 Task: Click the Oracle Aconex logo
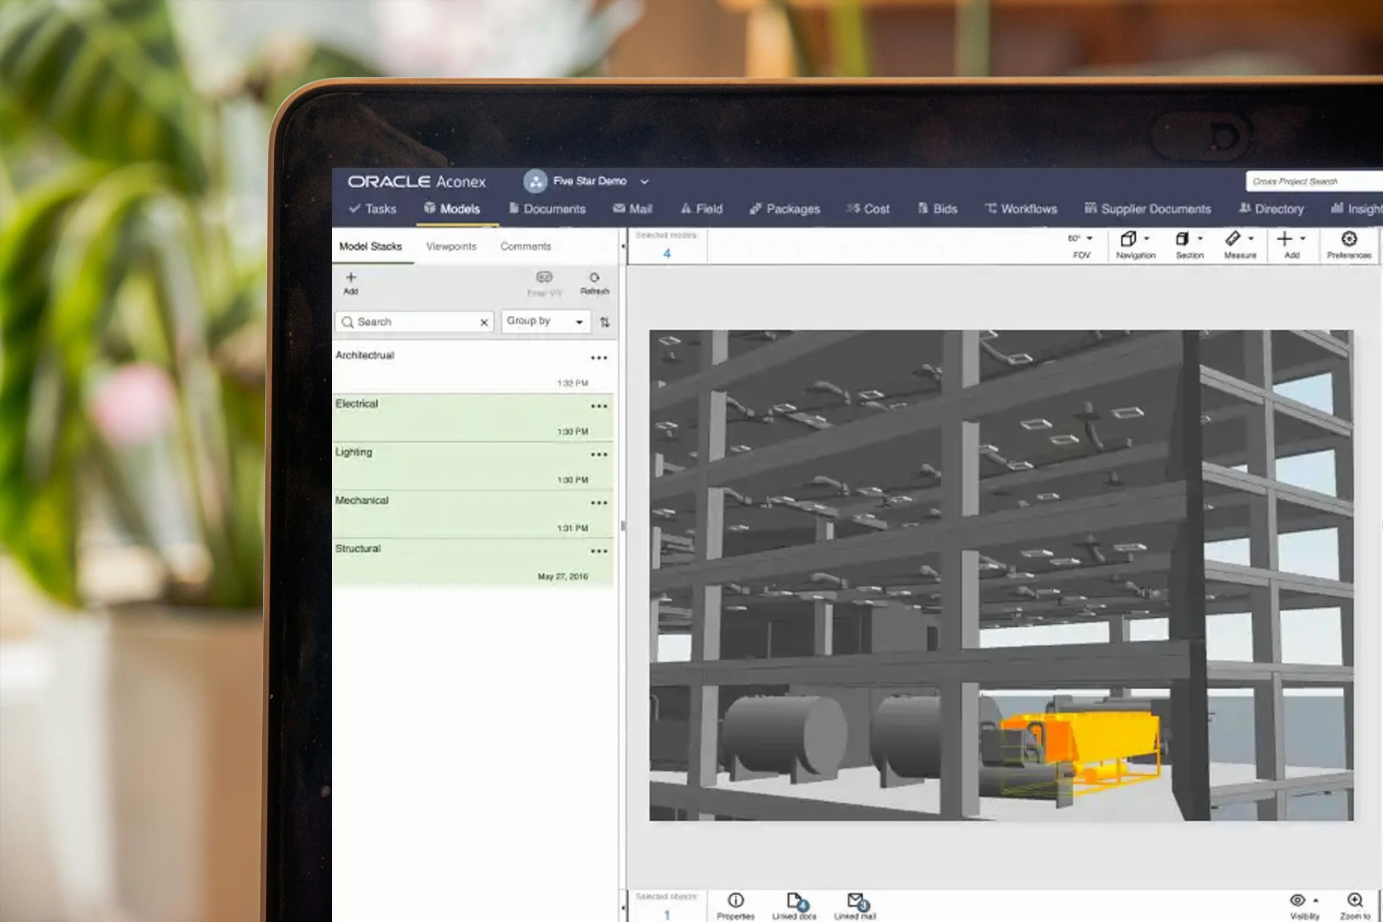click(416, 182)
